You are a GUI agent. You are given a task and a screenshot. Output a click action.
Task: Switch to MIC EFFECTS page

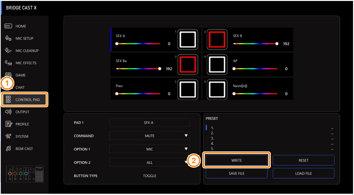[26, 63]
